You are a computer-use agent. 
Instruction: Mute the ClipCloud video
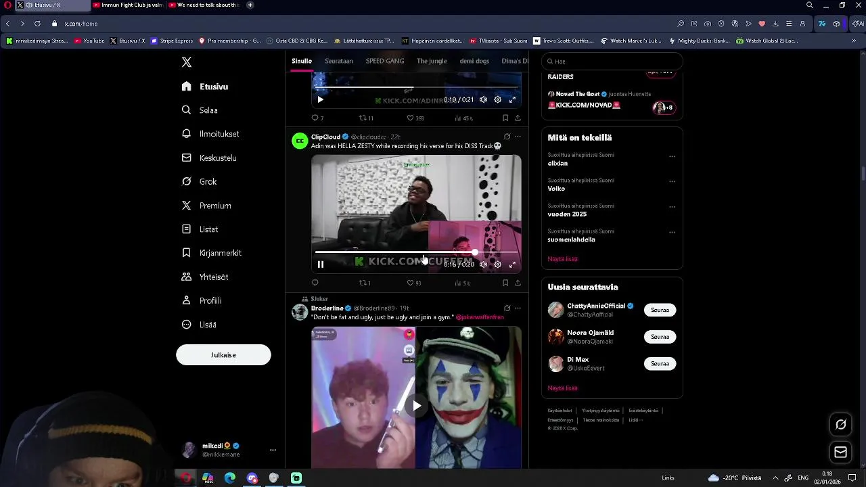483,264
